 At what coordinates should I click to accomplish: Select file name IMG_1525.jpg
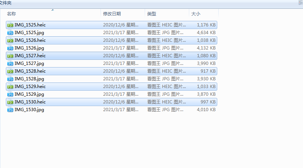click(29, 33)
